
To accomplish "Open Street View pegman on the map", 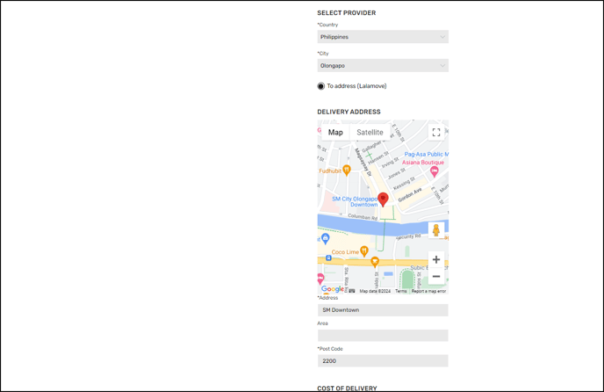I will click(436, 230).
